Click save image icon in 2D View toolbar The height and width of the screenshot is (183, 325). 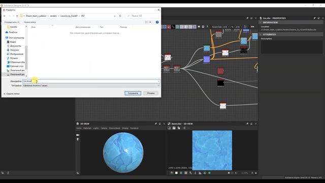pos(174,128)
